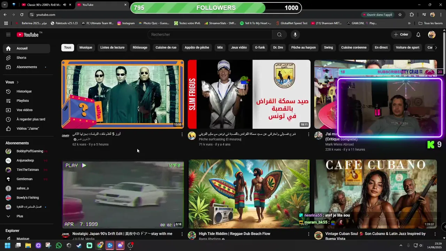Image resolution: width=446 pixels, height=251 pixels.
Task: Open Playlists in the sidebar
Action: click(26, 101)
